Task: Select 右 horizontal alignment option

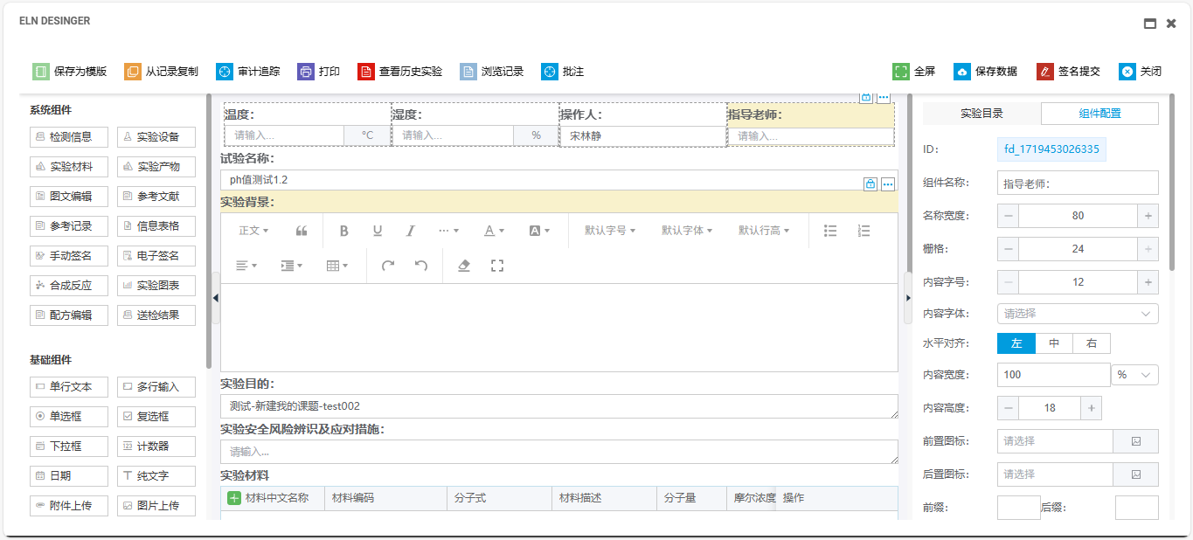Action: [x=1092, y=343]
